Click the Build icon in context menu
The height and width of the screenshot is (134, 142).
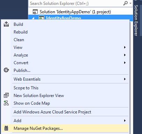[x=6, y=24]
